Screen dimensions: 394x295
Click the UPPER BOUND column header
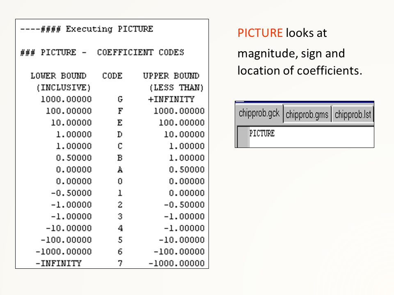(x=171, y=75)
